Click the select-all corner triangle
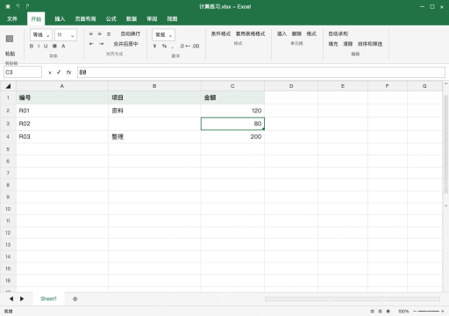The image size is (449, 316). click(x=8, y=86)
